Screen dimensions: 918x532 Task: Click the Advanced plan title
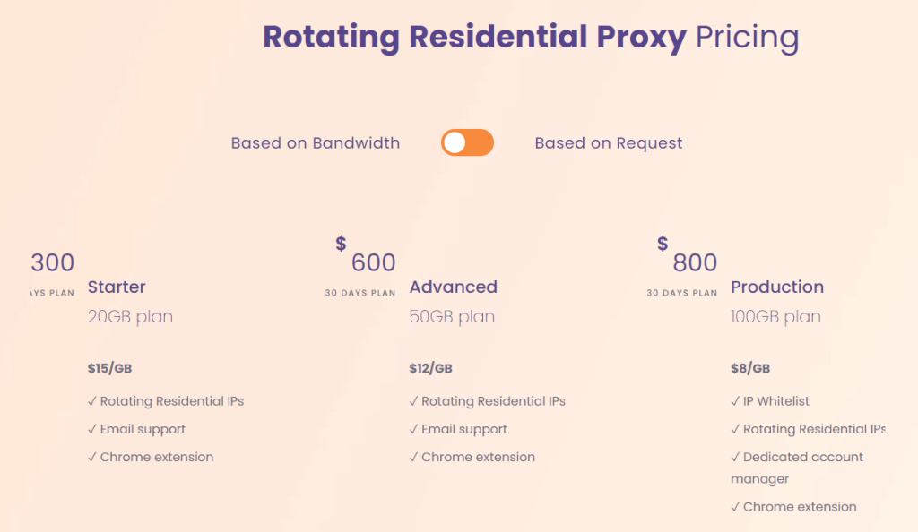(x=453, y=287)
